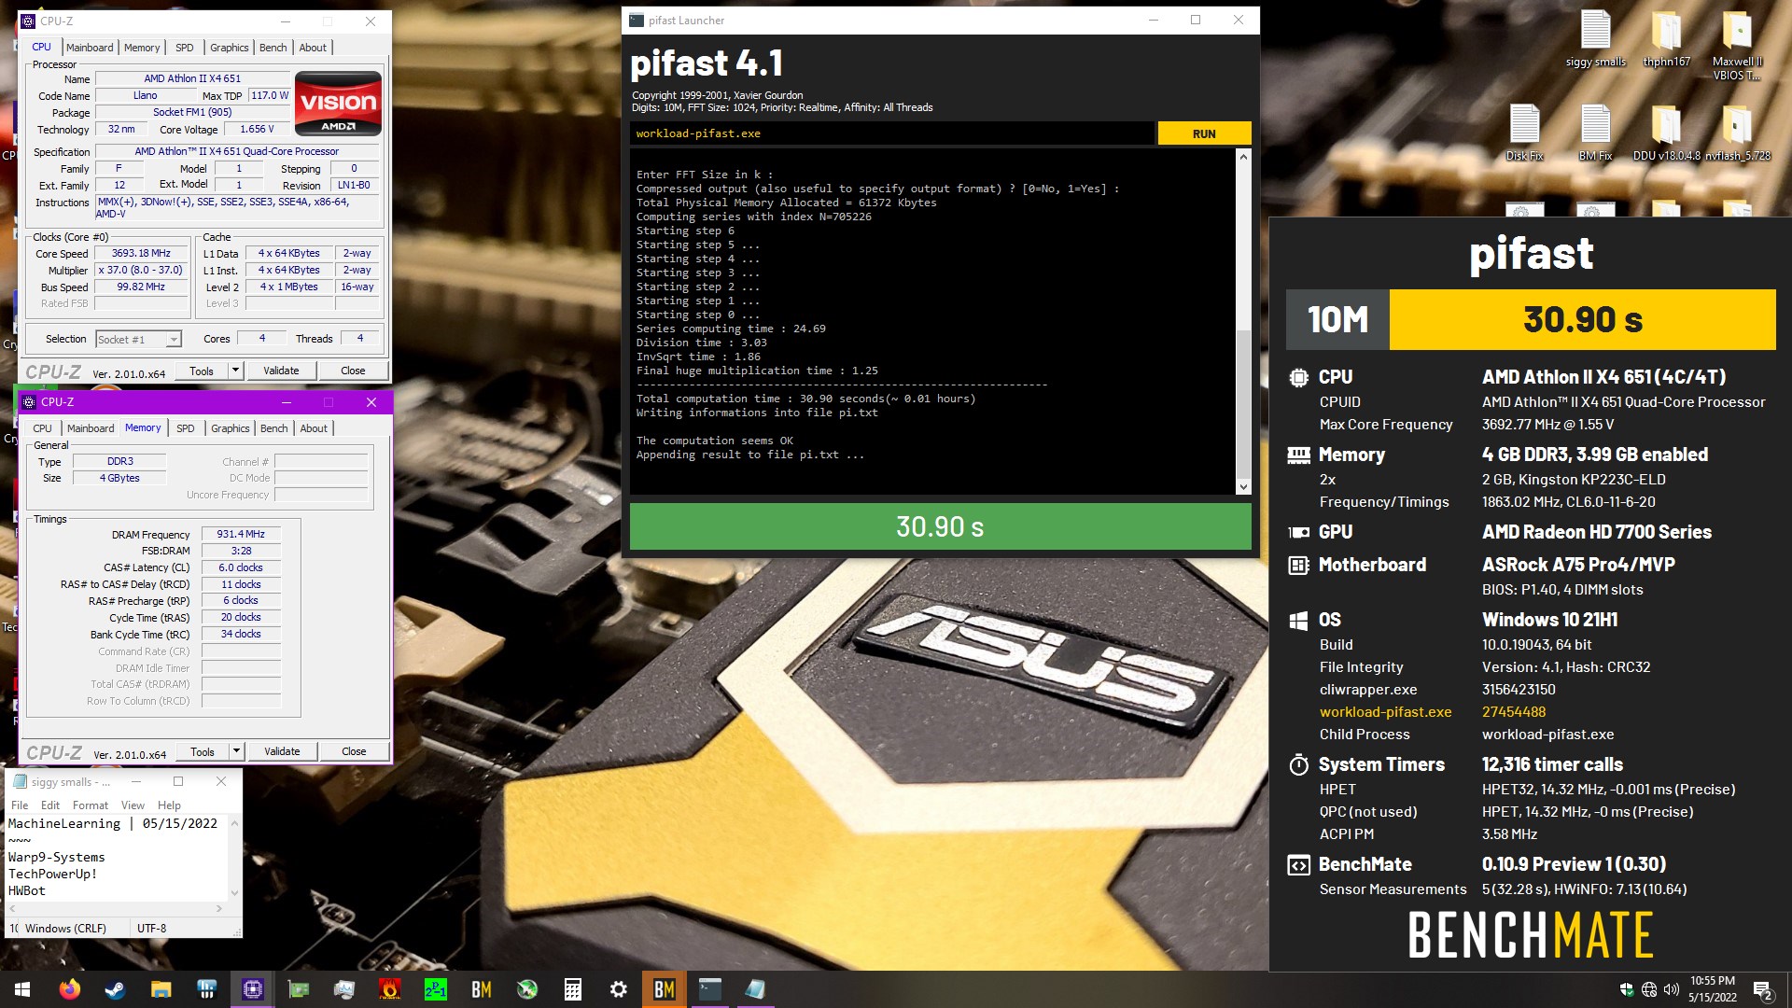Click the BenchMate CPU chip icon
This screenshot has width=1792, height=1008.
point(1298,377)
